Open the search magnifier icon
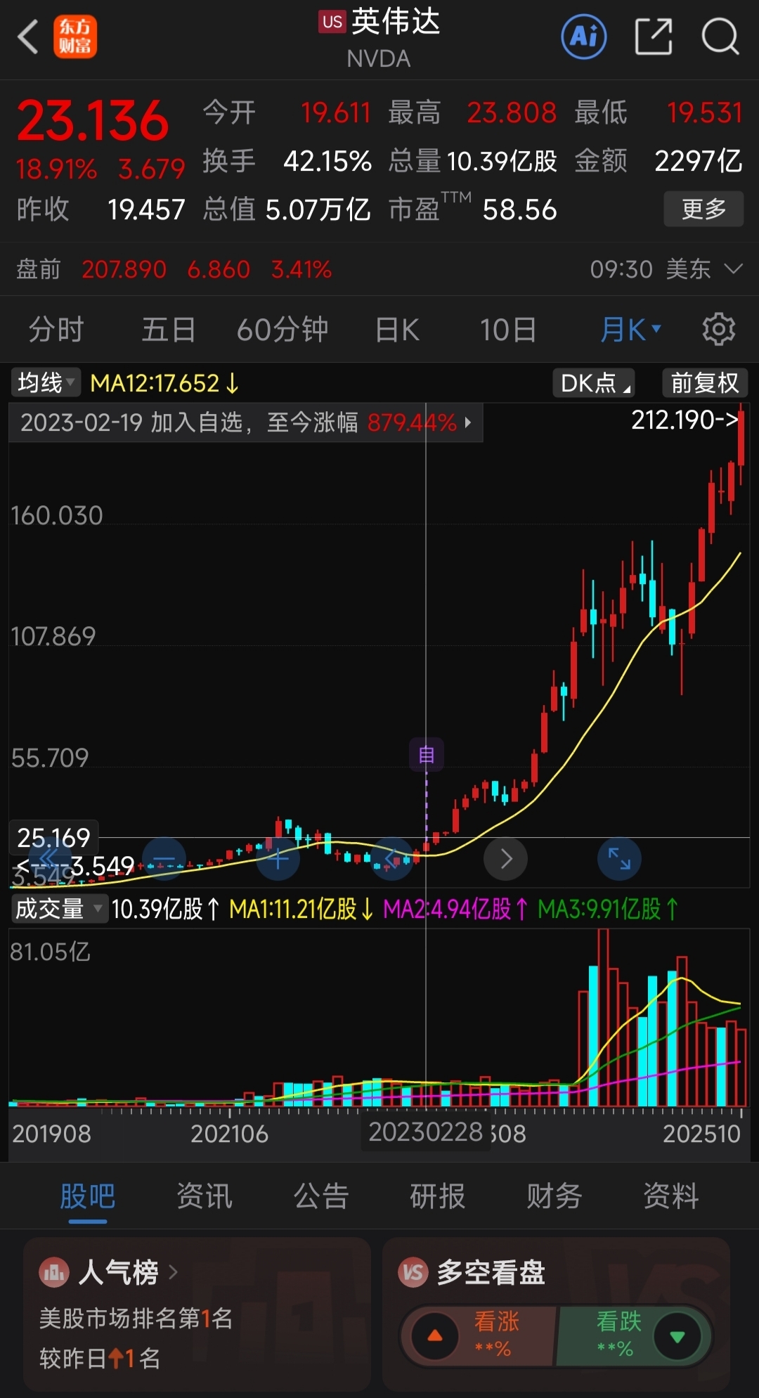 tap(720, 36)
